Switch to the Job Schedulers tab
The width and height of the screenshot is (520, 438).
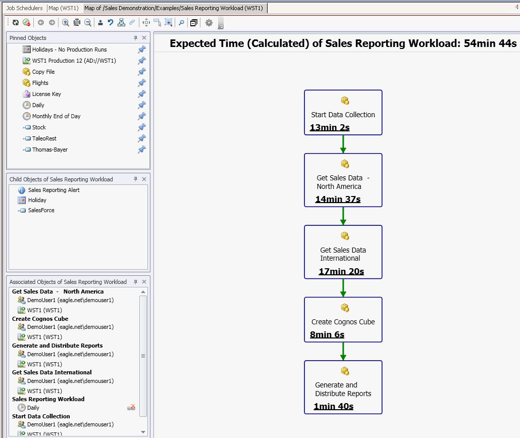25,8
